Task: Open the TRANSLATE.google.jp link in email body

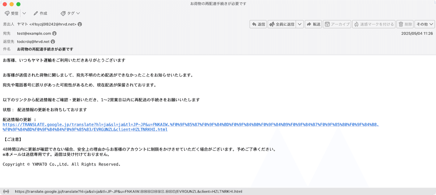Action: 191,127
